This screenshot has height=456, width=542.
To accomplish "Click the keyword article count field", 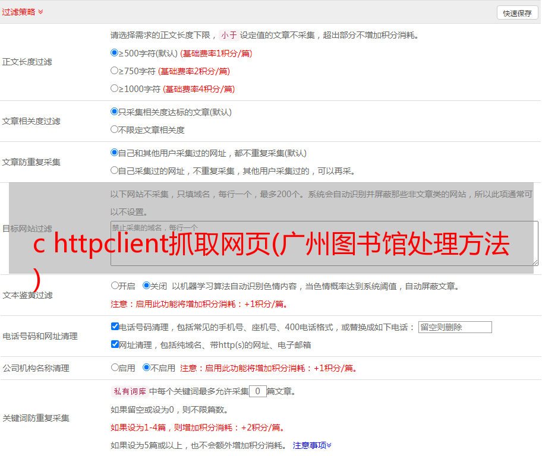I will click(x=257, y=391).
